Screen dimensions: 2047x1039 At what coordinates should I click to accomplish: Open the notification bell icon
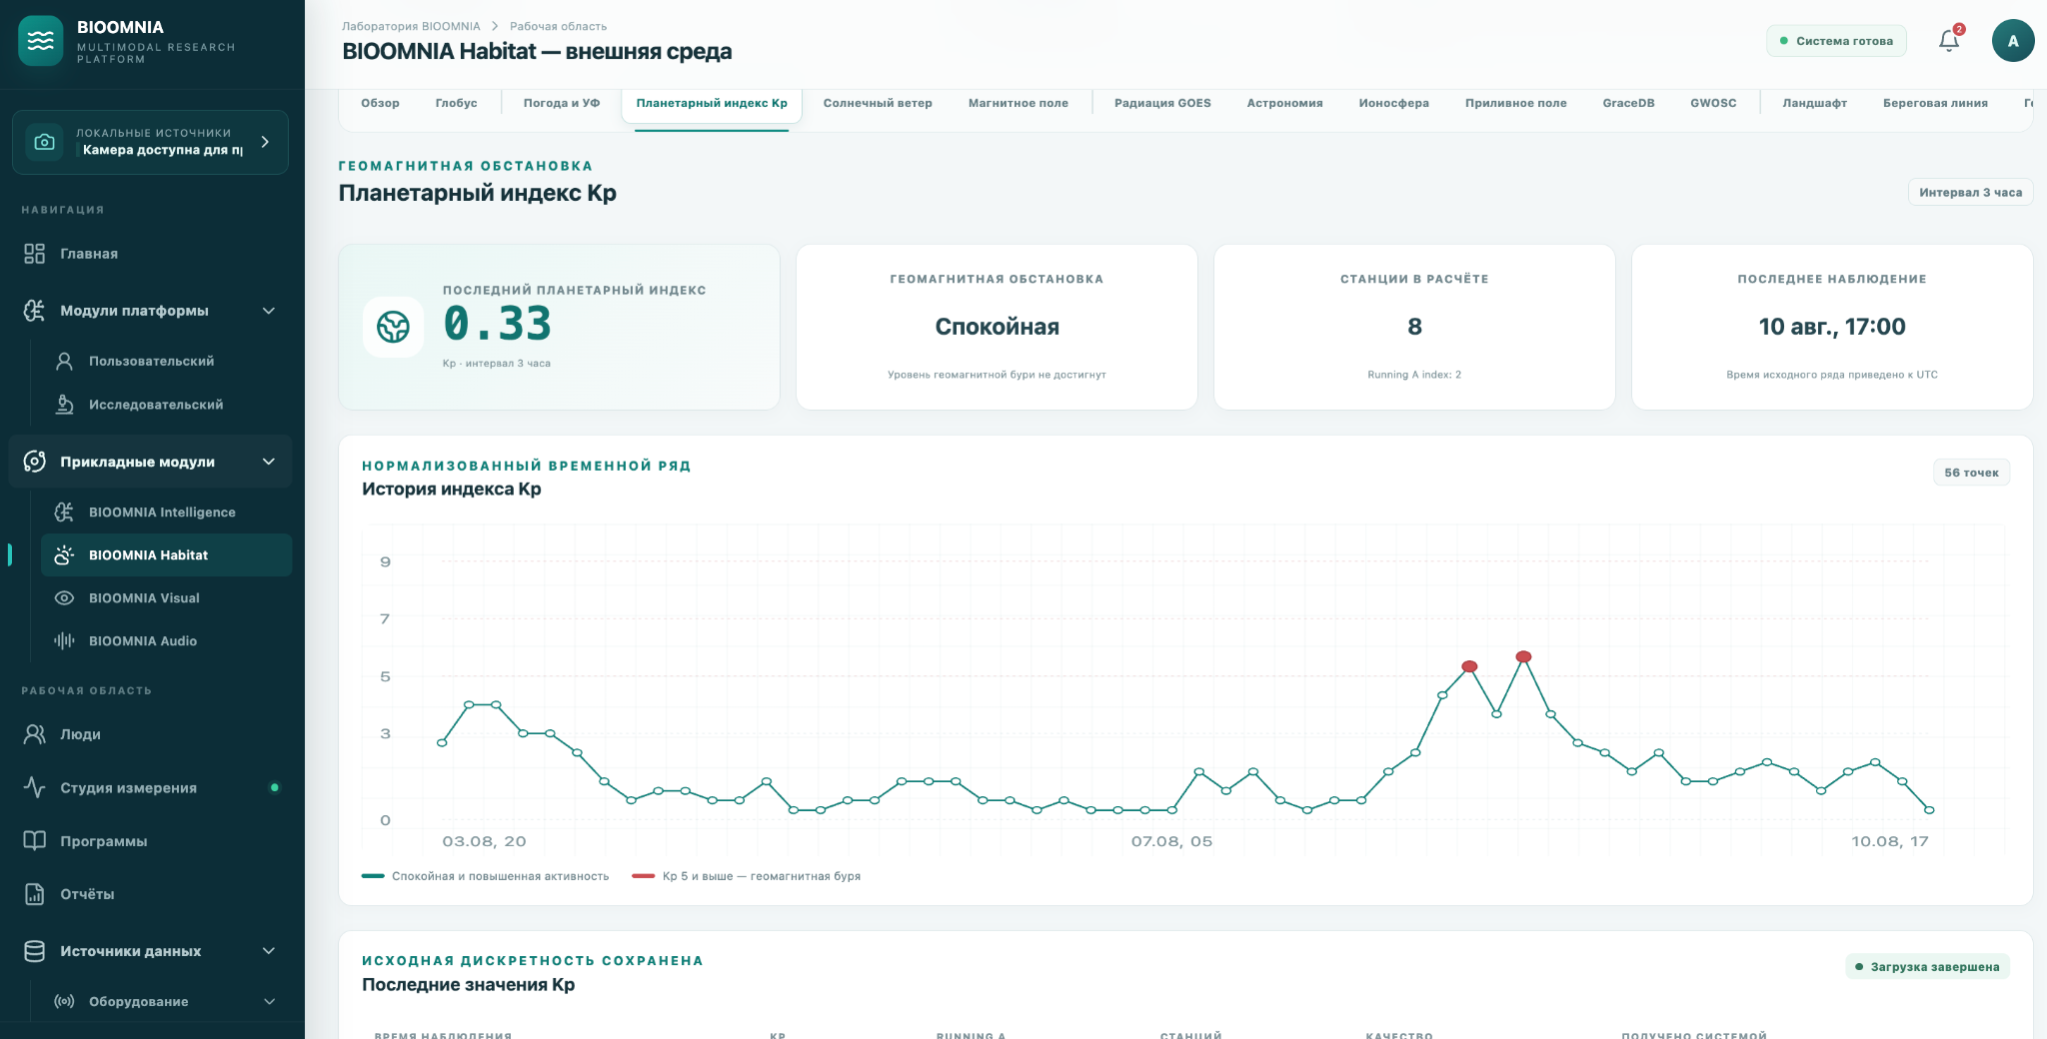tap(1949, 40)
